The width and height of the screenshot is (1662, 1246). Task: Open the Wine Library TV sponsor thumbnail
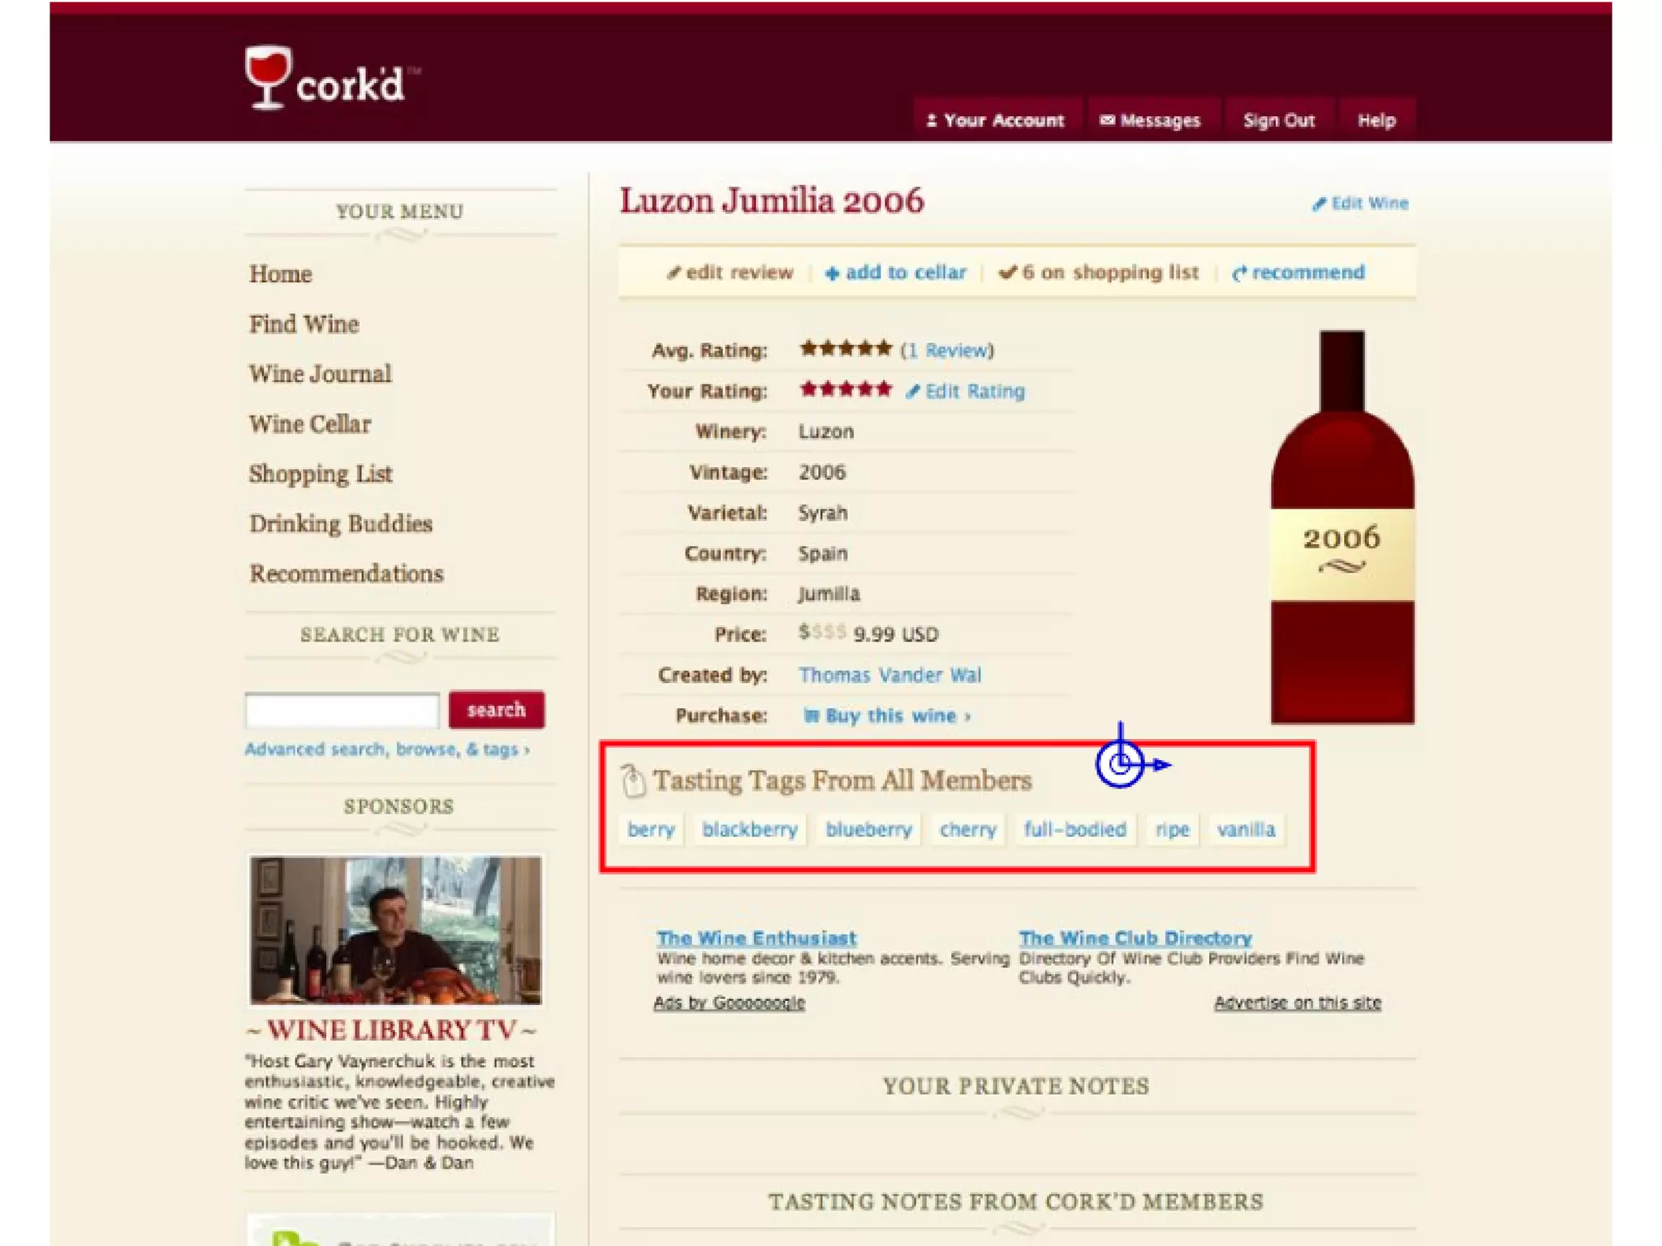click(x=396, y=930)
